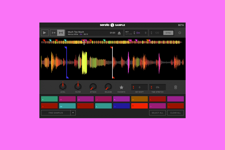This screenshot has width=225, height=150.
Task: Select the first red cue flag in overview
Action: click(x=44, y=41)
